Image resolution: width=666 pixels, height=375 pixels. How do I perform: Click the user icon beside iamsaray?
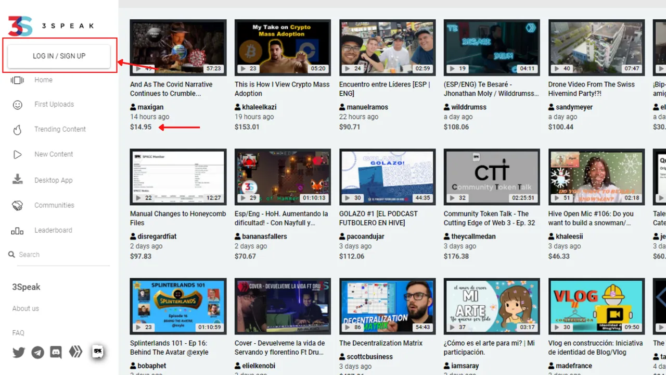pyautogui.click(x=447, y=366)
